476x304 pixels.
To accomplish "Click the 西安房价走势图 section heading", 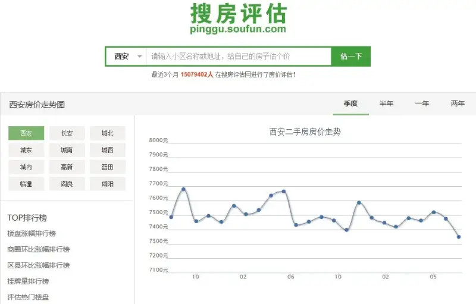I will pos(37,105).
